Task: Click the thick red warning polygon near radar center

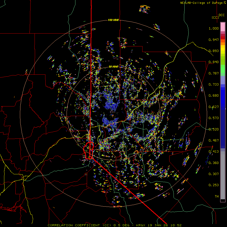Action: pos(89,151)
